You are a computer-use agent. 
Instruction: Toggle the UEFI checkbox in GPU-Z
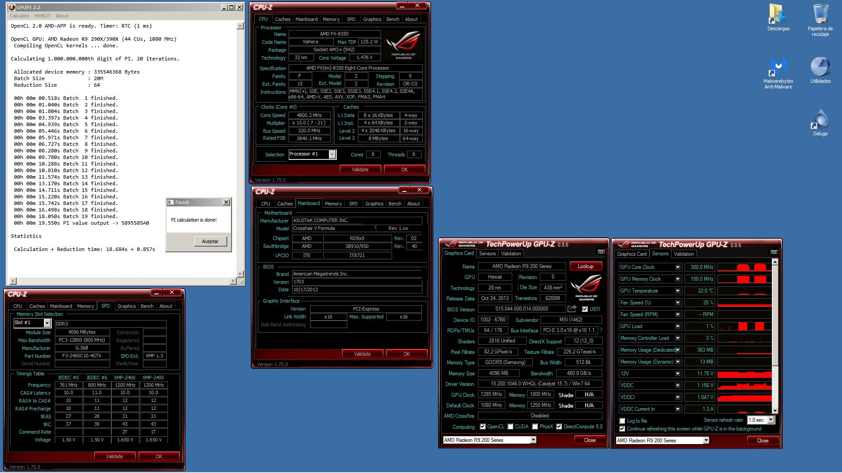tap(585, 309)
